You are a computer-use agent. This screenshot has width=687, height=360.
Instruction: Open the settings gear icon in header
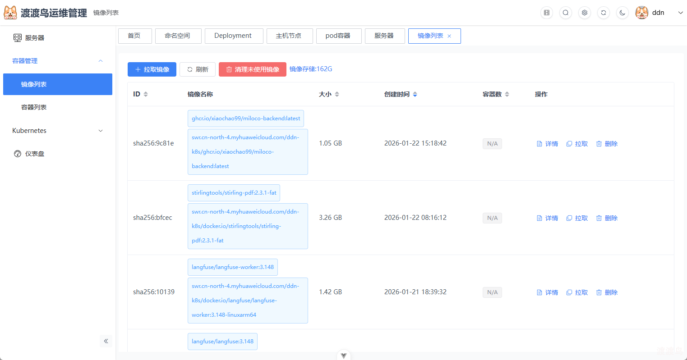[584, 13]
